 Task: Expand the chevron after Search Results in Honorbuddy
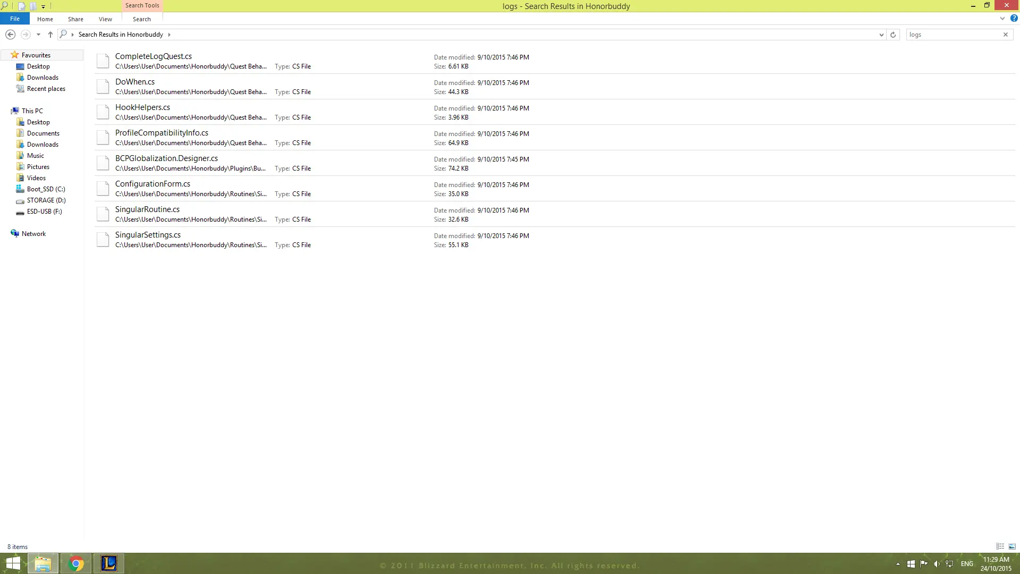[169, 35]
